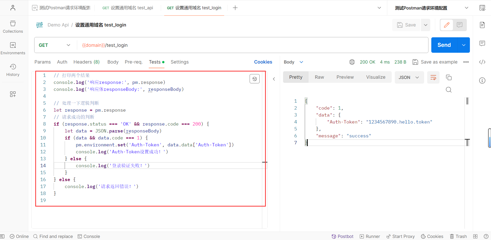This screenshot has width=491, height=240.
Task: Toggle the comment mode button
Action: coord(460,25)
